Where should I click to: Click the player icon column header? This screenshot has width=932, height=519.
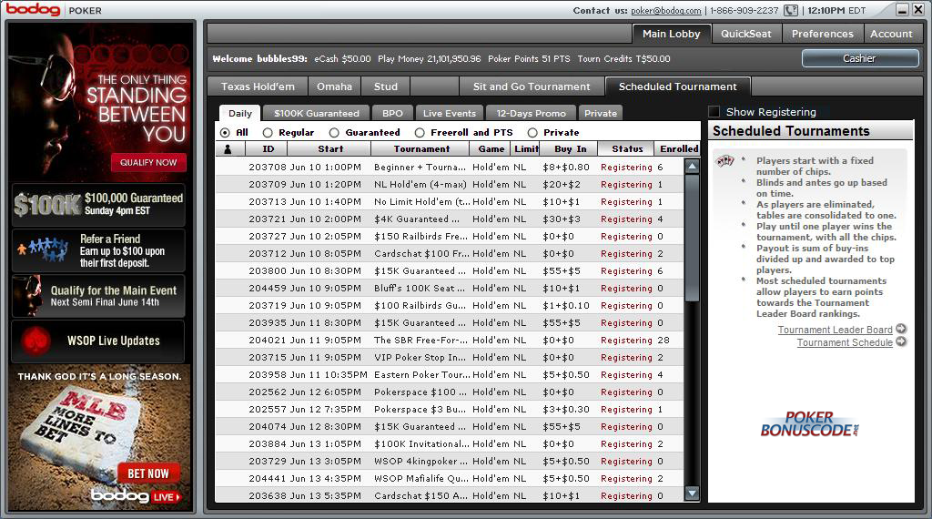tap(229, 149)
